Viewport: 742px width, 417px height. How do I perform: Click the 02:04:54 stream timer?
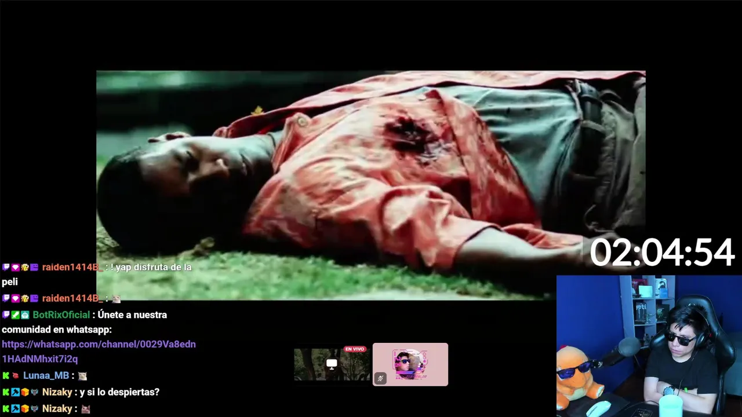point(662,253)
